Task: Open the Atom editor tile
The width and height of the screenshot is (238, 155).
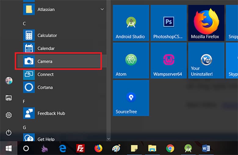Action: 131,61
